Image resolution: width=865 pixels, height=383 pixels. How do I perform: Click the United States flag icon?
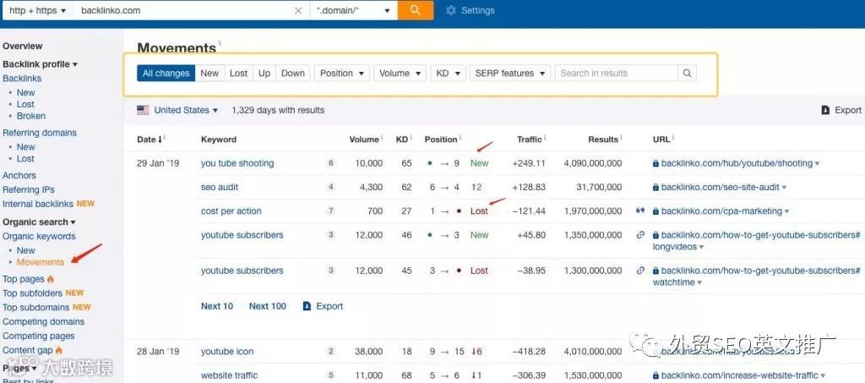point(143,110)
